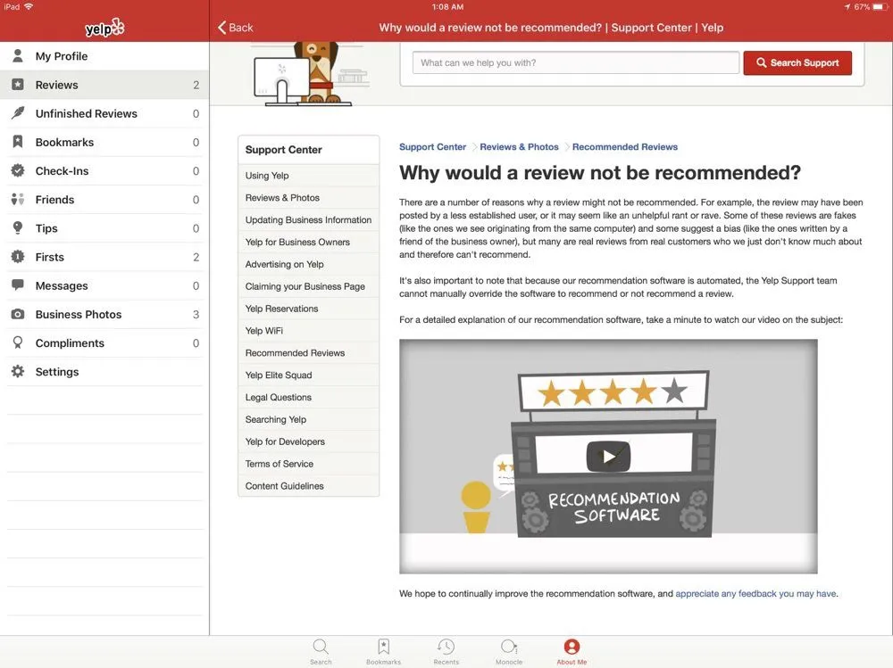Open Reviews & Photos in Support Center menu

click(x=309, y=197)
